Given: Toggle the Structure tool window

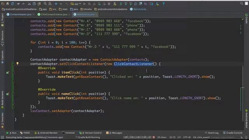Looking at the screenshot, I should 2,38.
